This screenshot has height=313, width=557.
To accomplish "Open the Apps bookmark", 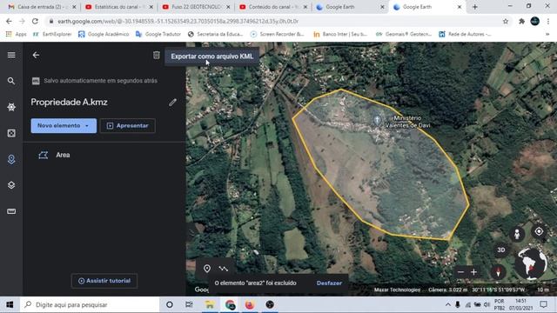I will 16,34.
